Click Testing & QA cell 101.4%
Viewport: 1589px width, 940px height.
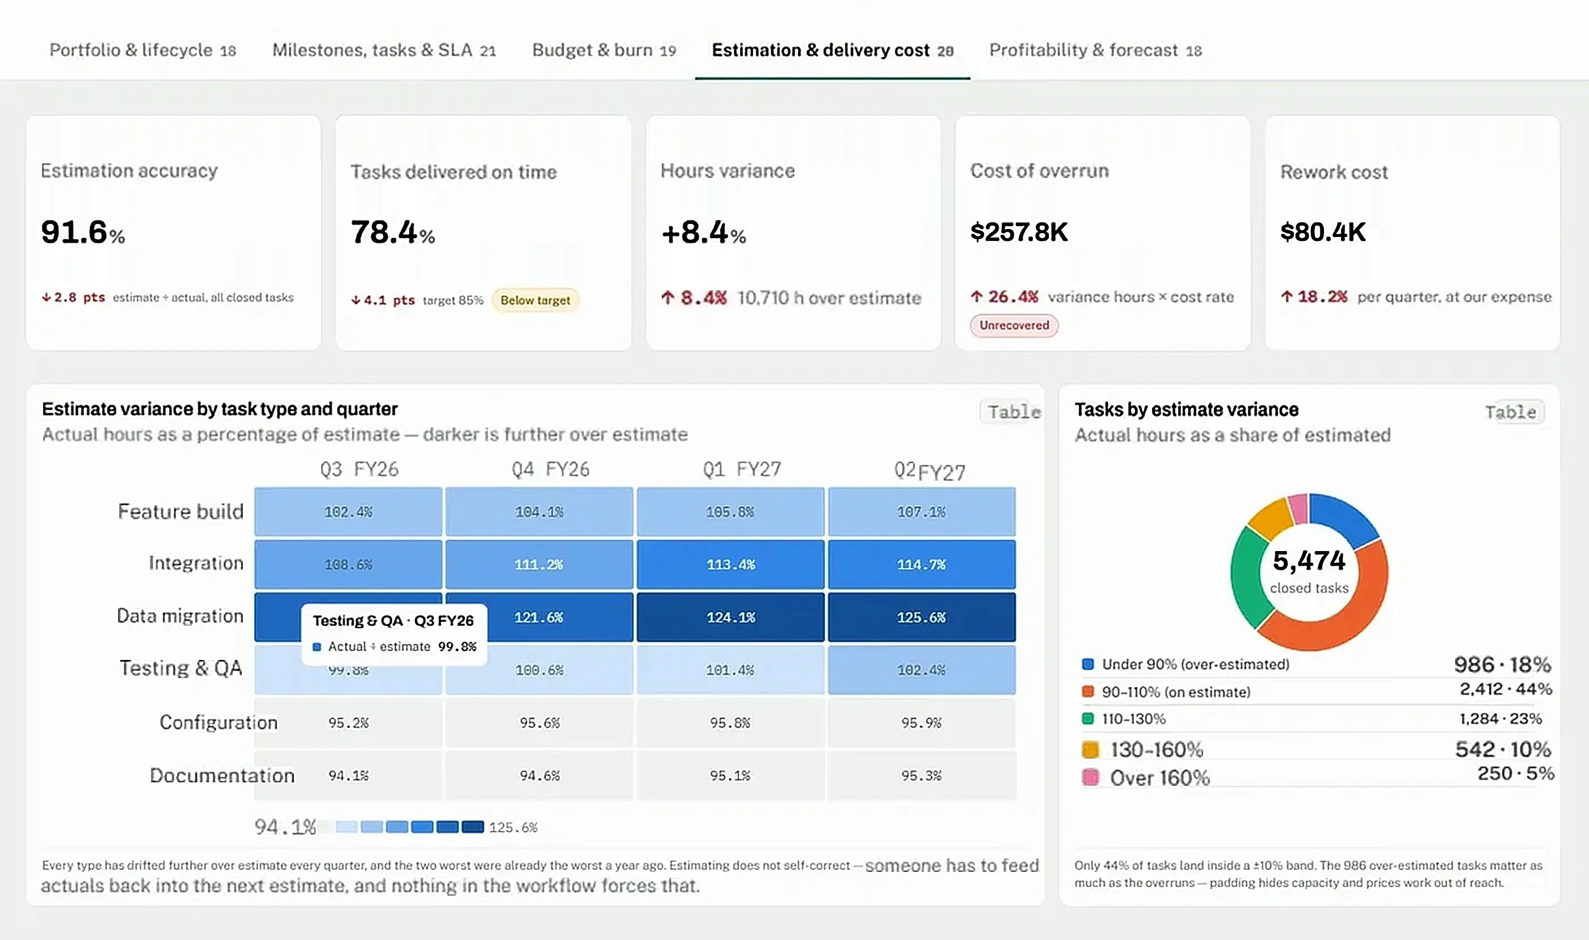tap(730, 670)
